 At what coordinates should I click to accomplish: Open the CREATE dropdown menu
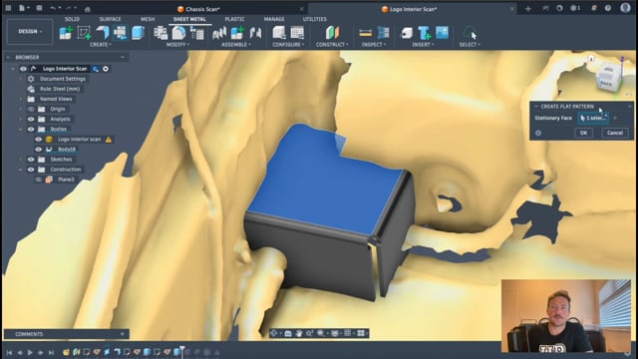click(100, 44)
